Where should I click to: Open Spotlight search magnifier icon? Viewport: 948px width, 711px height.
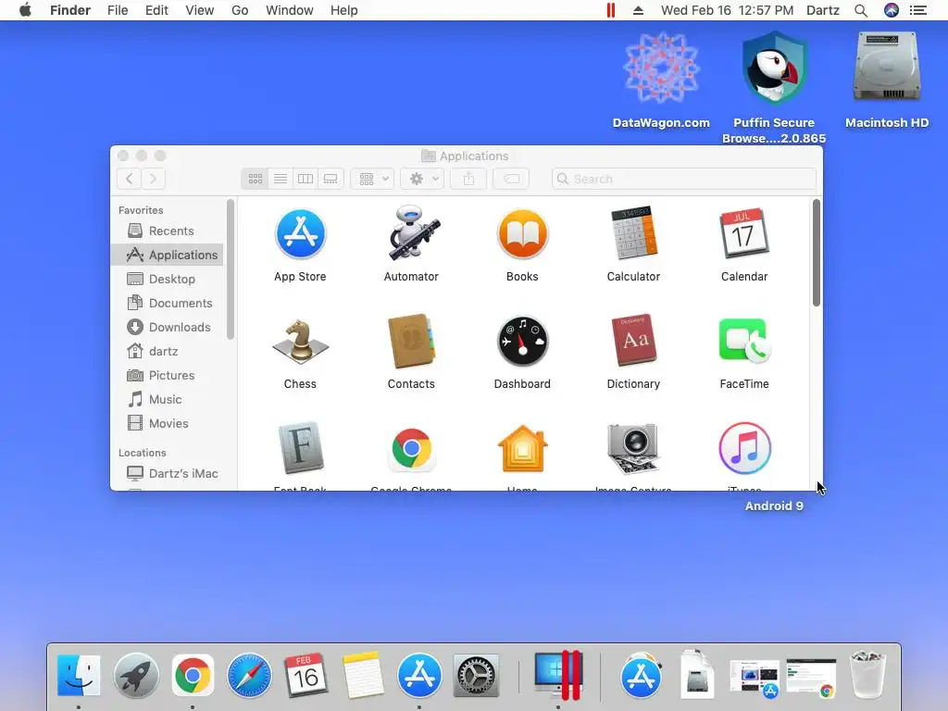[x=861, y=10]
